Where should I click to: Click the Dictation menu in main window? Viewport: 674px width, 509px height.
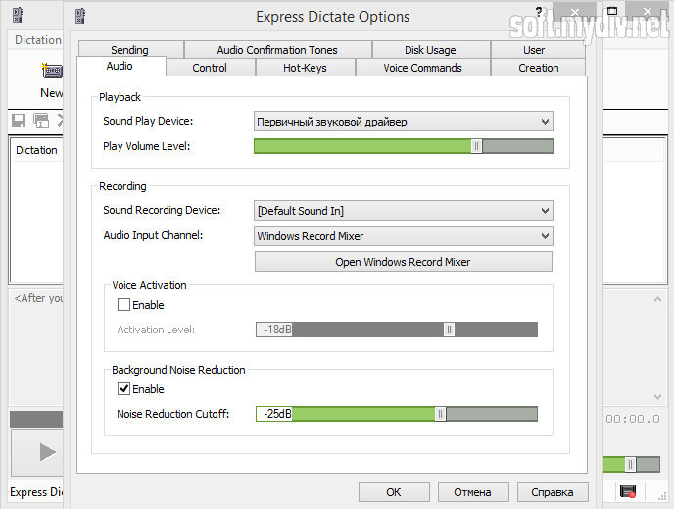(x=38, y=40)
